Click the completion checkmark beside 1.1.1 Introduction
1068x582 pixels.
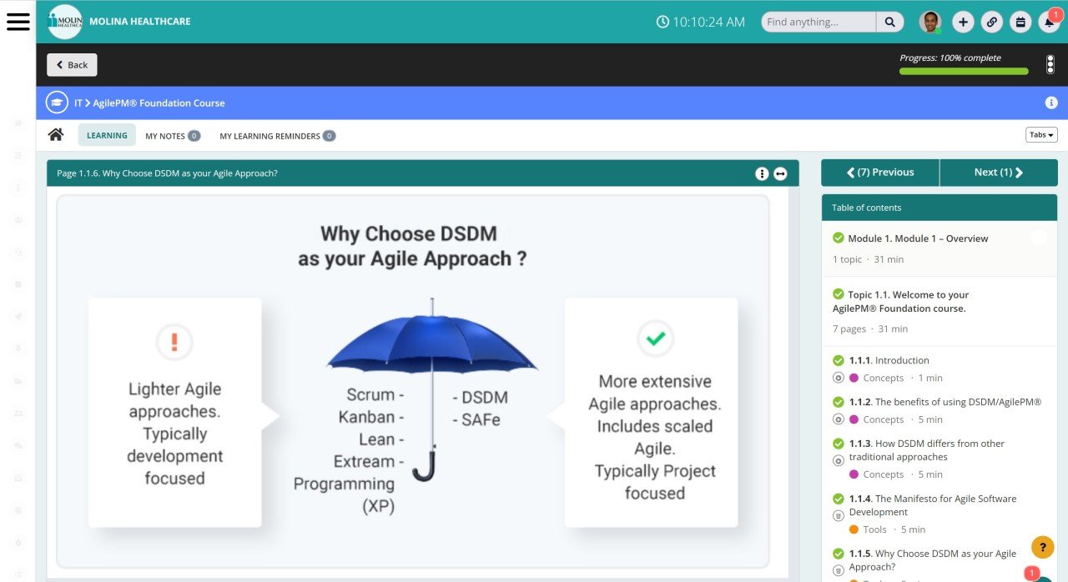pos(839,360)
